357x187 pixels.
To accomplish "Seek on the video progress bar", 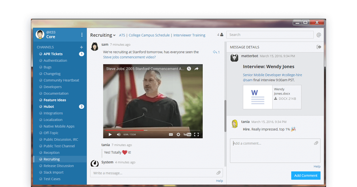I will pyautogui.click(x=153, y=130).
